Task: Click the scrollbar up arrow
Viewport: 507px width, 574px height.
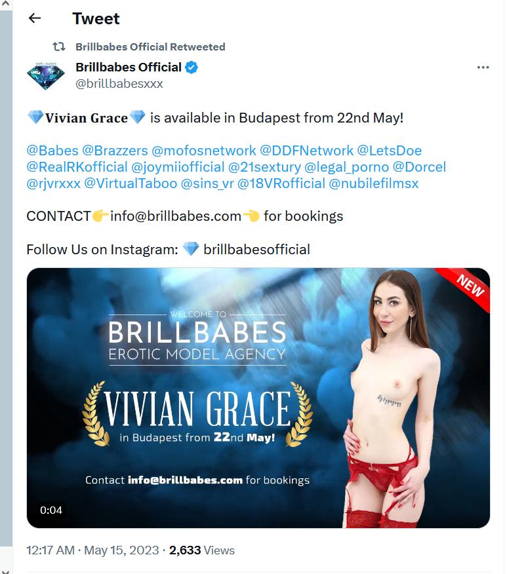Action: (x=5, y=4)
